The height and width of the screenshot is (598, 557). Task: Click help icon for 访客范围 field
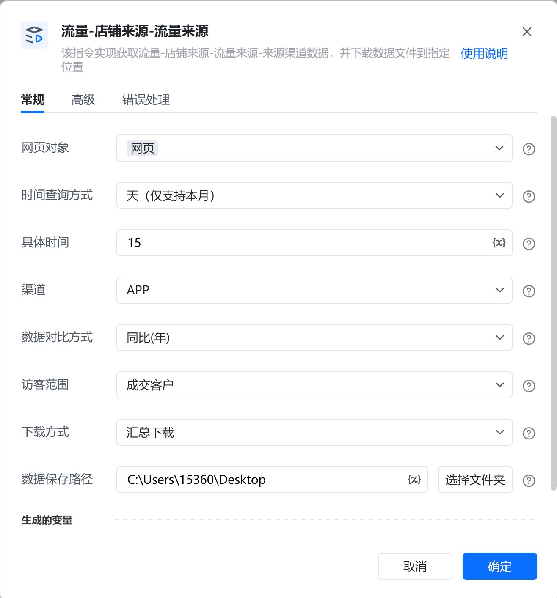click(529, 386)
